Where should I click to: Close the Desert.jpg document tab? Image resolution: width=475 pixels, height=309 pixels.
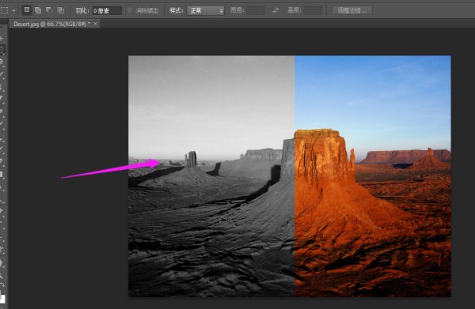pos(96,23)
